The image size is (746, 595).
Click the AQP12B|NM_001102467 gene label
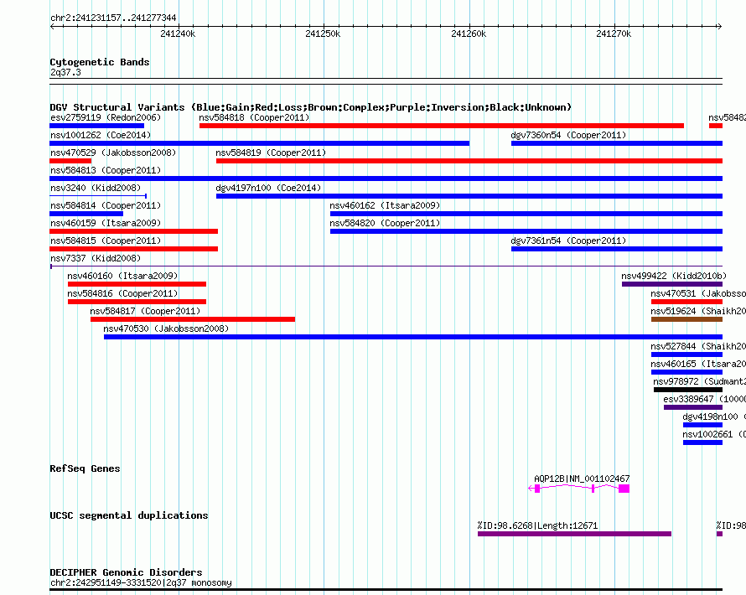(x=582, y=479)
